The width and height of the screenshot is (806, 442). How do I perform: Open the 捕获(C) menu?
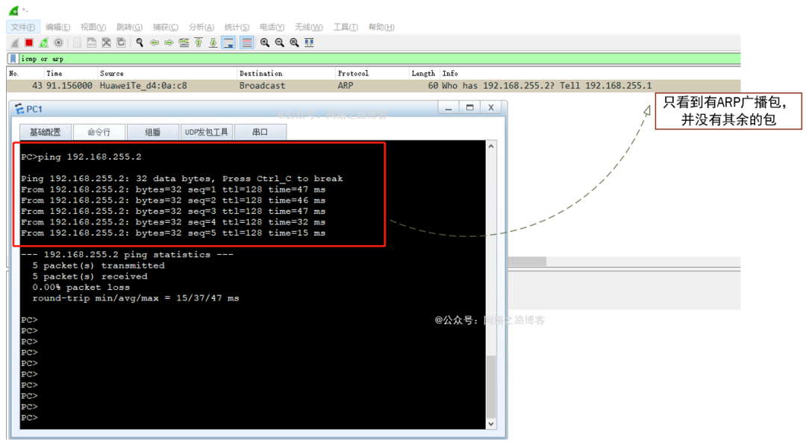[x=165, y=28]
